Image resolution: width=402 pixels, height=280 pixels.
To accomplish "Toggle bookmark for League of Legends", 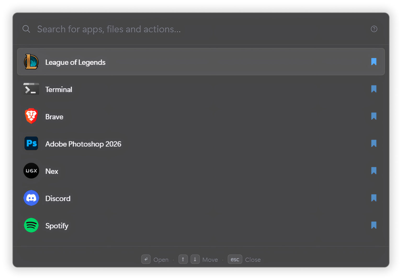I will (x=374, y=62).
